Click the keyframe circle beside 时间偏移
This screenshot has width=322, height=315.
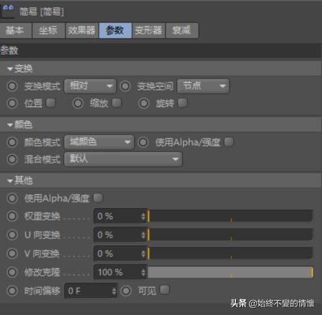click(12, 291)
